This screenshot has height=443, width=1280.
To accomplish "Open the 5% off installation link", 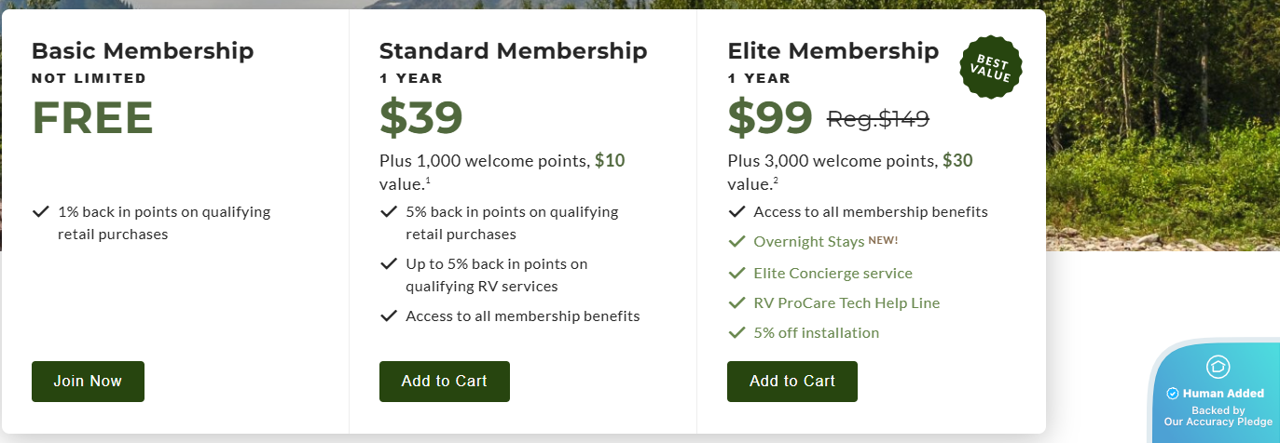I will pyautogui.click(x=816, y=333).
